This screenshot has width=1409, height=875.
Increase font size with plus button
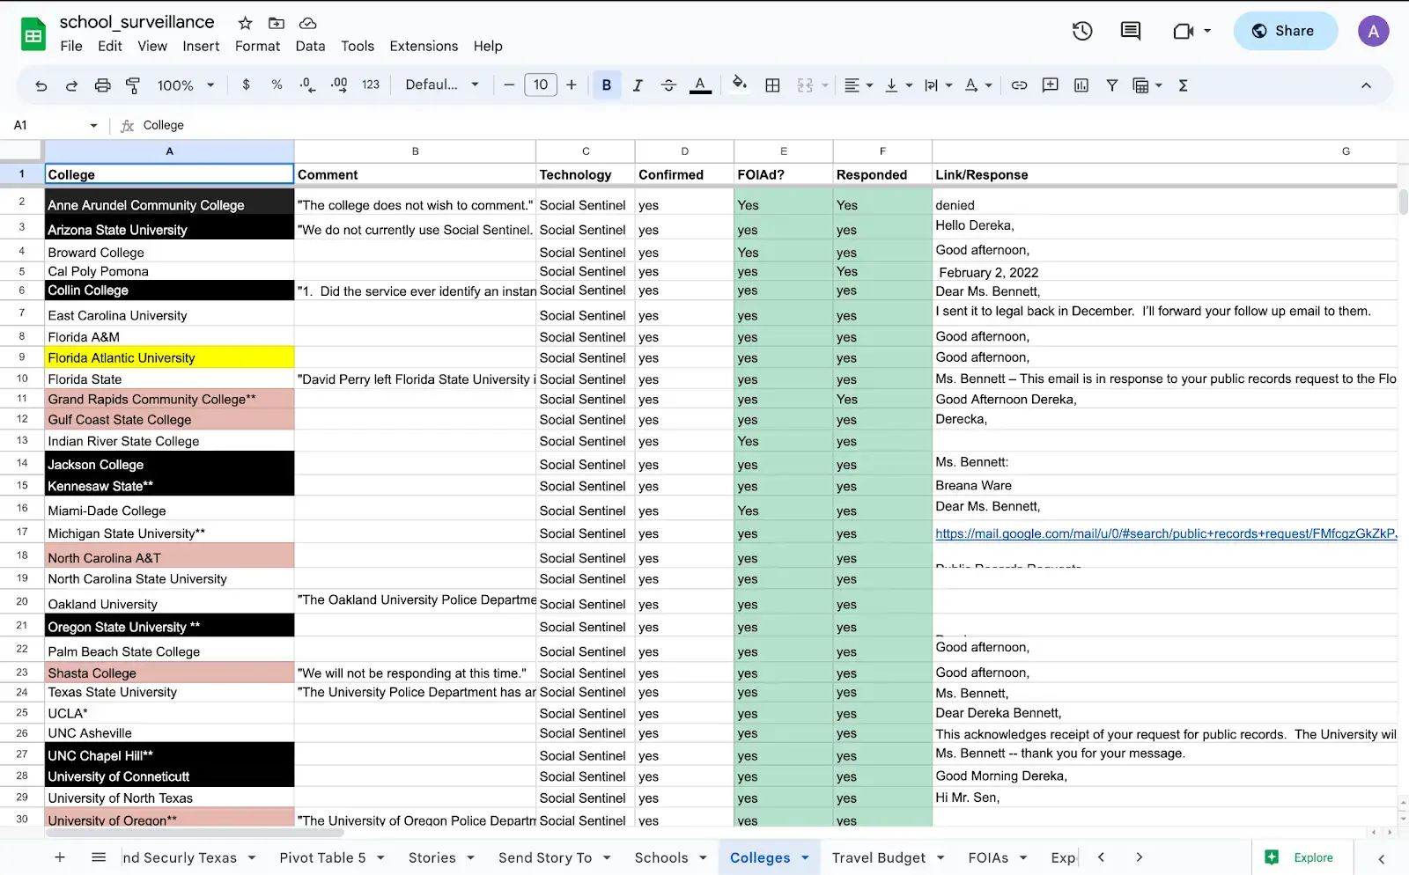point(572,85)
